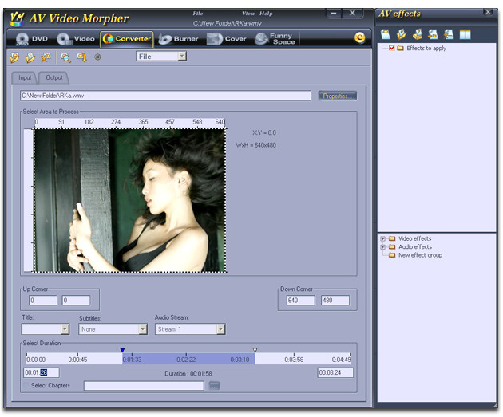This screenshot has width=503, height=417.
Task: Select the New effect group folder
Action: click(420, 256)
